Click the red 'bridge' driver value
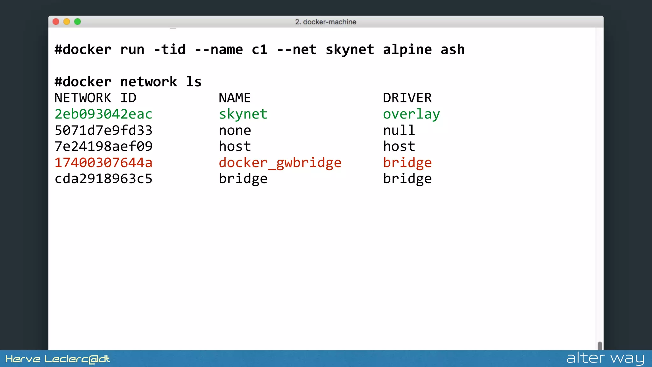The height and width of the screenshot is (367, 652). pos(407,163)
